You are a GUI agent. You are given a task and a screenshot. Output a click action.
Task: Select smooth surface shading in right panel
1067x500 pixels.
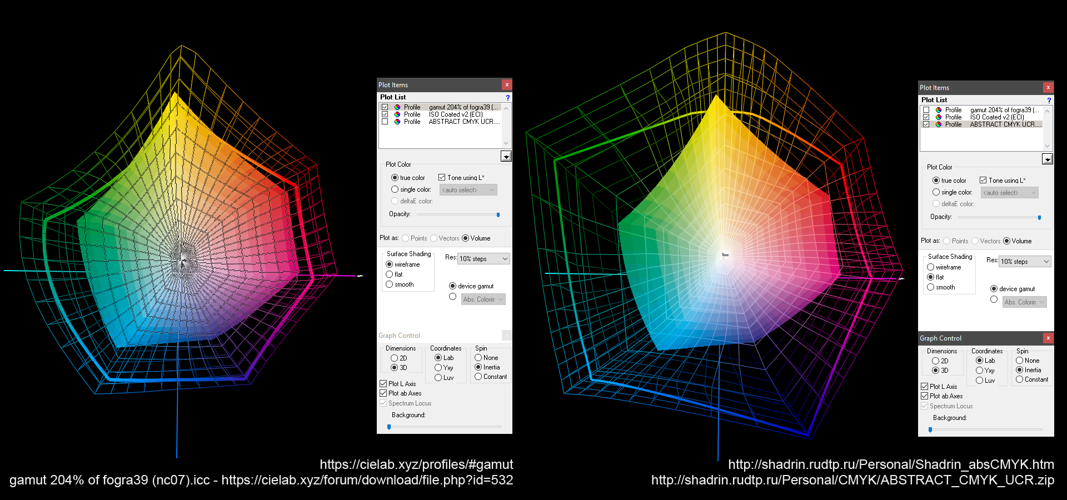pyautogui.click(x=931, y=287)
